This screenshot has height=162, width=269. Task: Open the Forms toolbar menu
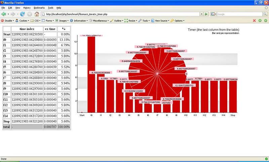click(x=48, y=21)
